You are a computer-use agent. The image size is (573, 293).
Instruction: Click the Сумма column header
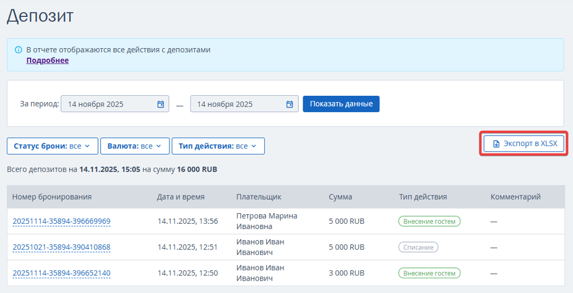(x=340, y=197)
